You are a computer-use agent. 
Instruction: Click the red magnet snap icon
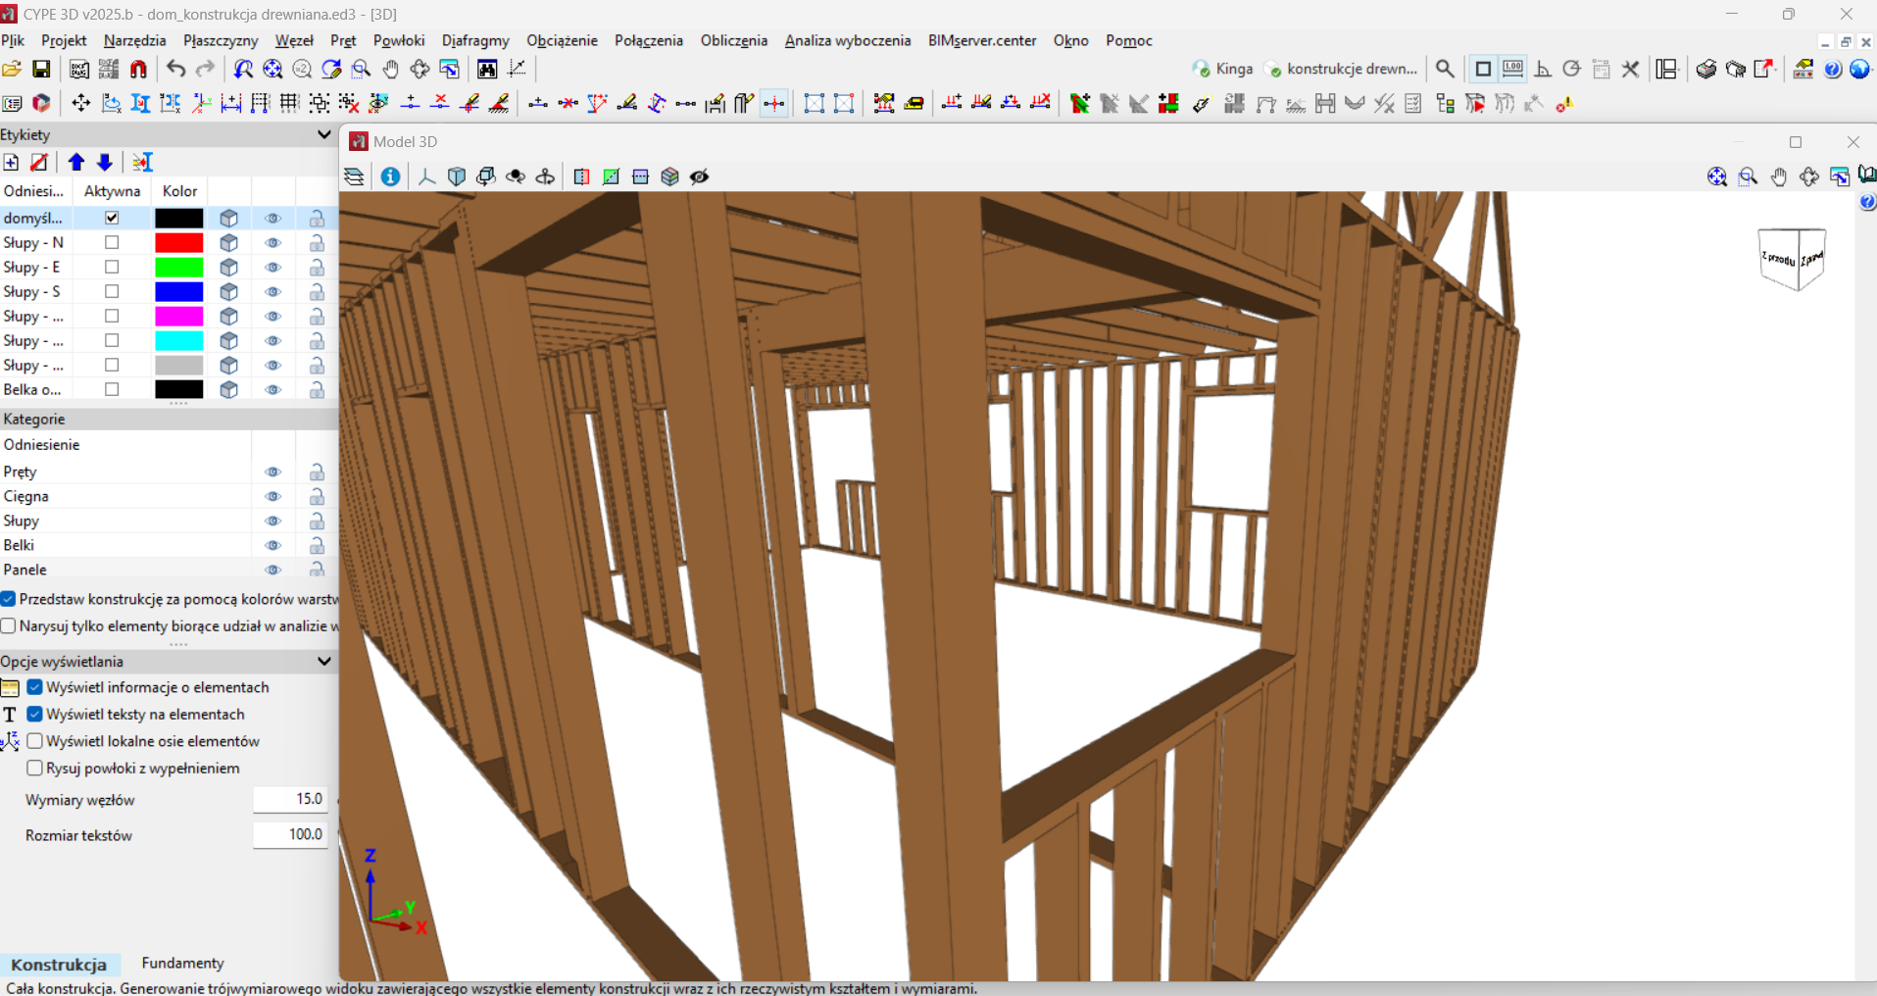click(138, 69)
